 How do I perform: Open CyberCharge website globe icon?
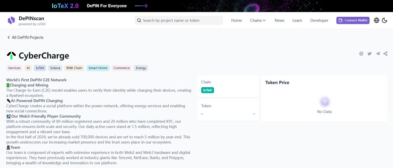click(x=361, y=54)
